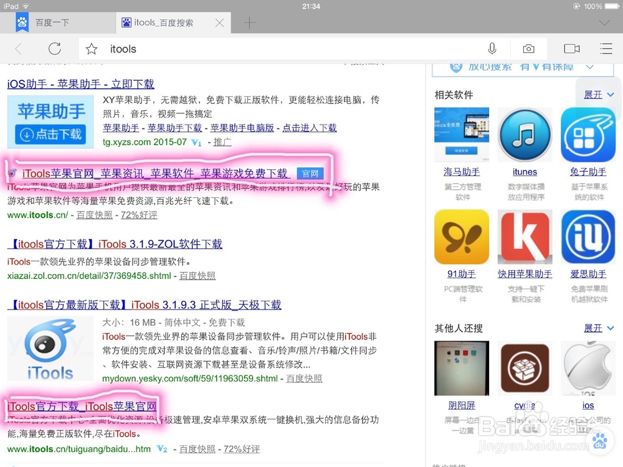
Task: Open 百度快照 for xiazai.zol.com.cn result
Action: coord(197,276)
